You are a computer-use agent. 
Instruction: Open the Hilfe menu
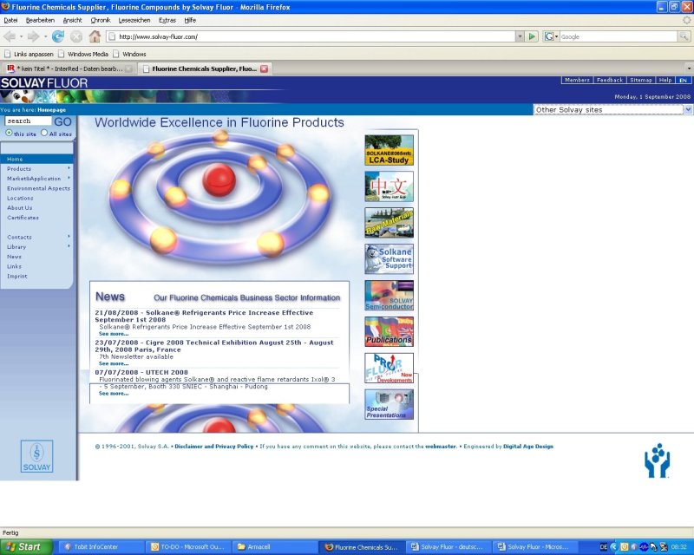[190, 20]
